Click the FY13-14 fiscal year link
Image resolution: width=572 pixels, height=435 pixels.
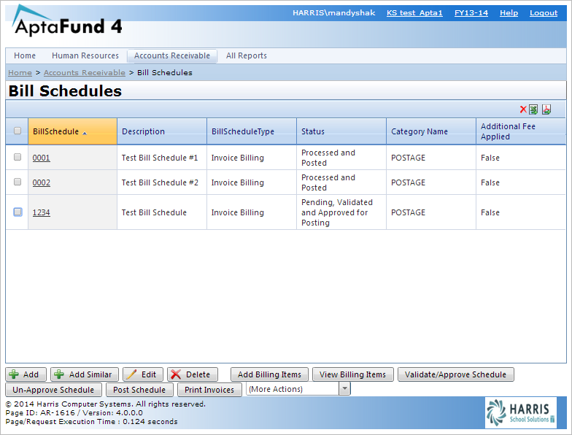point(471,13)
